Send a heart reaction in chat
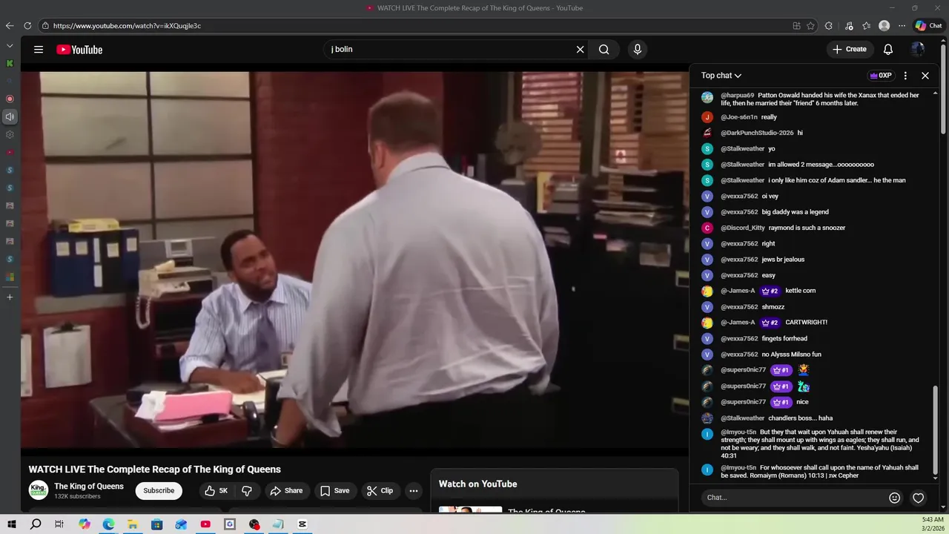Screen dimensions: 949x534 (918, 498)
